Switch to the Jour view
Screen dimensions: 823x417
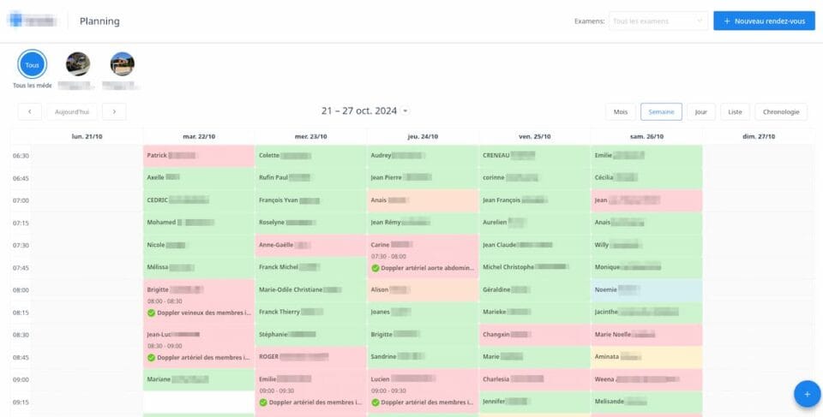700,111
